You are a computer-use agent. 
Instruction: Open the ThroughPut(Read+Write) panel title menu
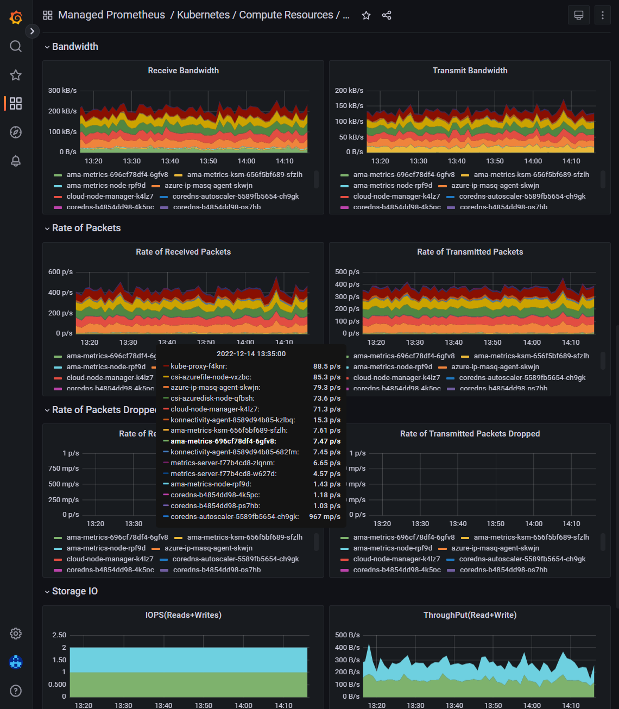470,615
